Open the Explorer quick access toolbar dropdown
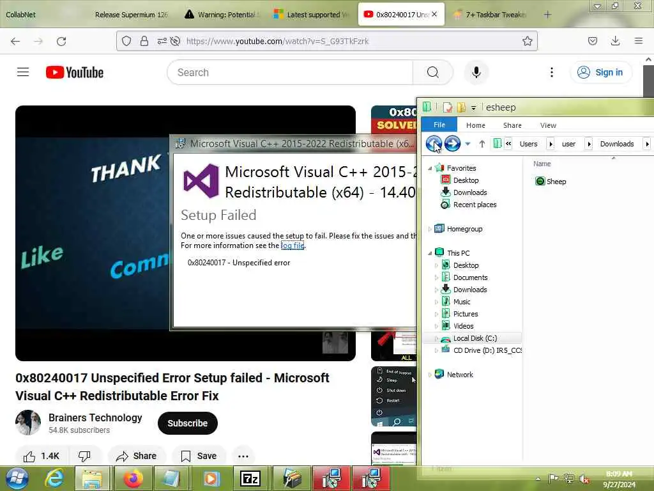The width and height of the screenshot is (654, 491). click(473, 108)
